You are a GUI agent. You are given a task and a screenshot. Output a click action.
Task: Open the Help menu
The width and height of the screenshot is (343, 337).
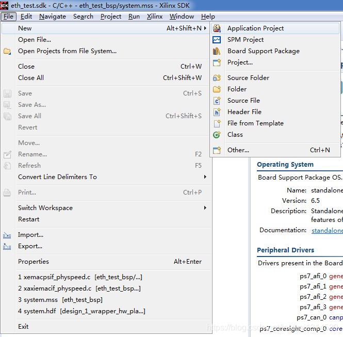[x=208, y=17]
